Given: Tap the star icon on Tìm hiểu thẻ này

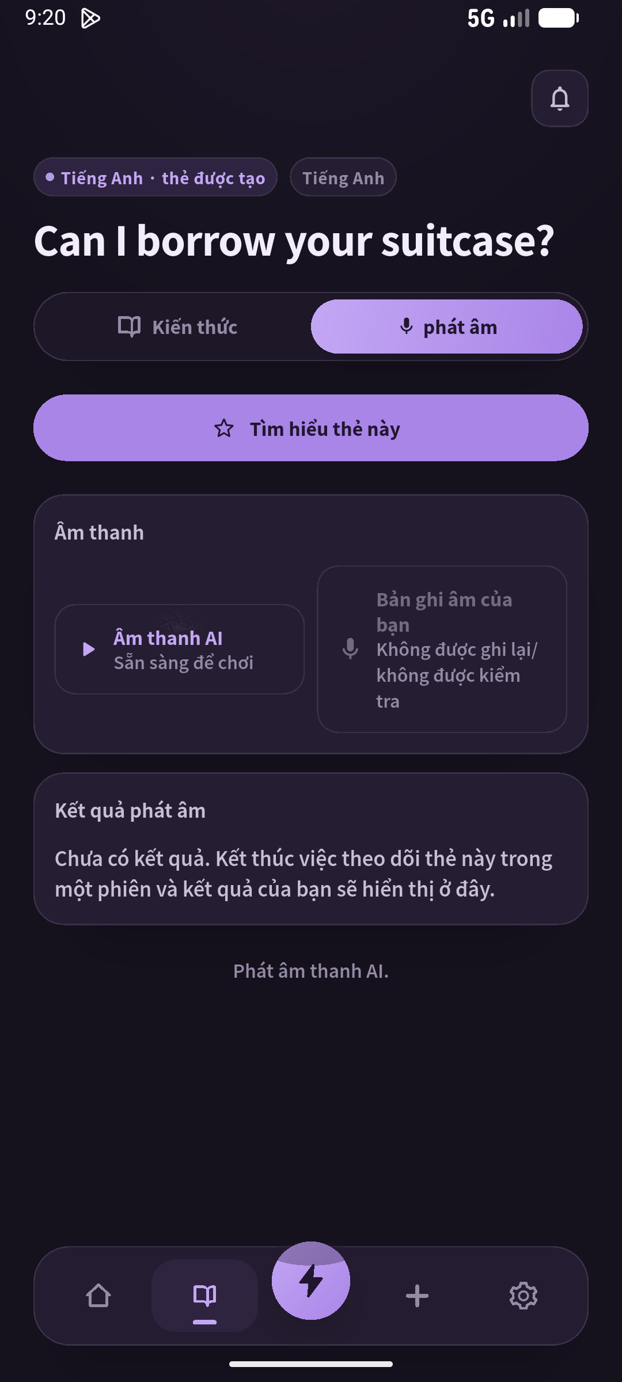Looking at the screenshot, I should pos(224,428).
